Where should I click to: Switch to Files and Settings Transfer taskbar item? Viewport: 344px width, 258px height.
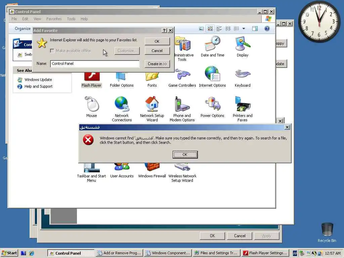pos(217,253)
